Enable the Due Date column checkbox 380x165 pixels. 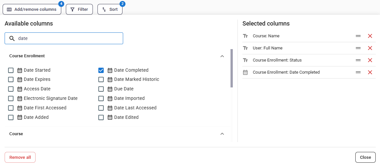point(101,89)
